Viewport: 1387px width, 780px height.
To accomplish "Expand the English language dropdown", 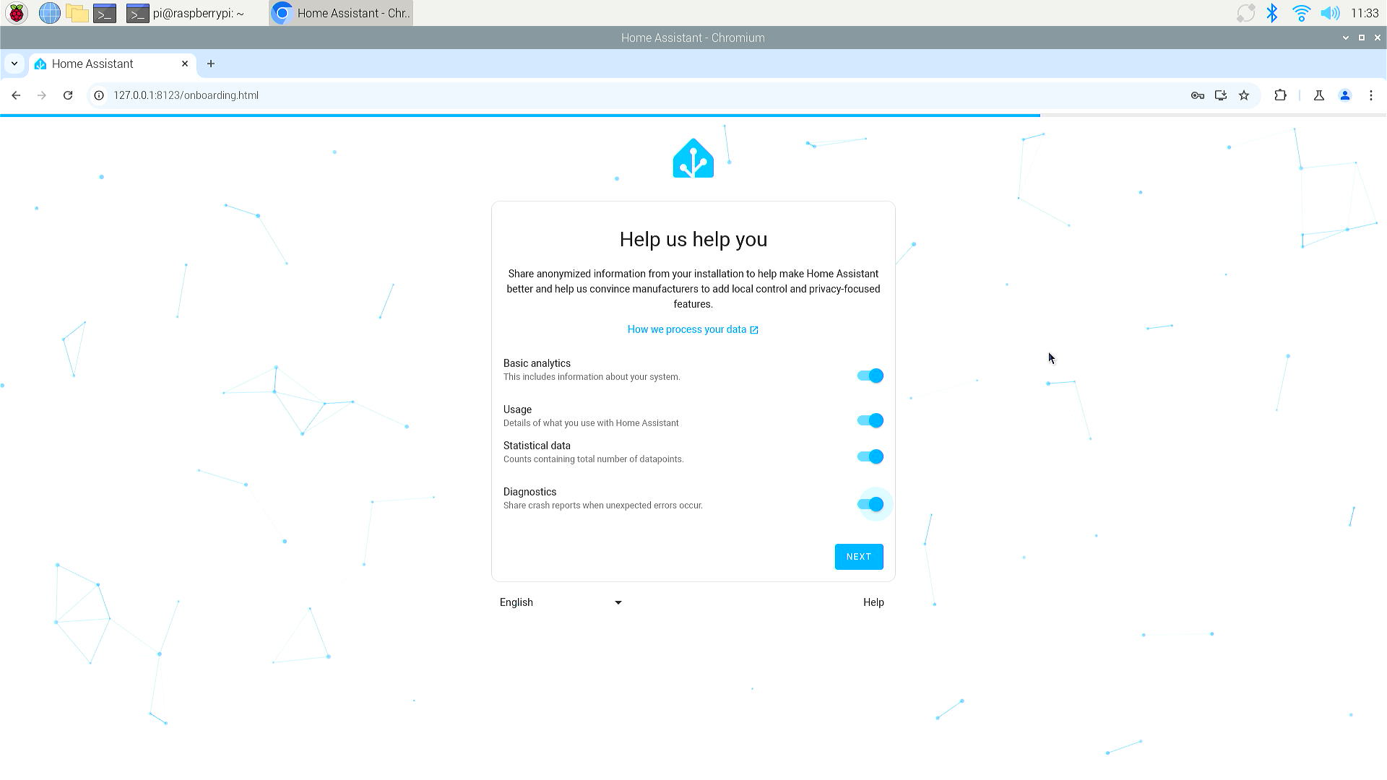I will [561, 602].
